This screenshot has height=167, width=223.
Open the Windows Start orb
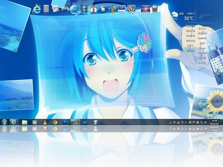(x=4, y=122)
